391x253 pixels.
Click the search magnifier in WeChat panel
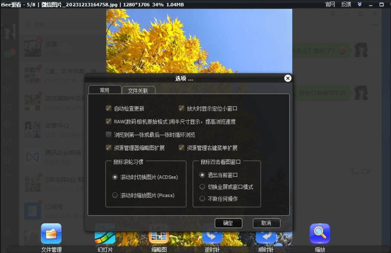[x=28, y=24]
